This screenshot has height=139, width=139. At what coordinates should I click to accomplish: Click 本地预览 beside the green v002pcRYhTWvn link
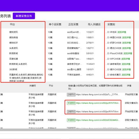[x=71, y=103]
